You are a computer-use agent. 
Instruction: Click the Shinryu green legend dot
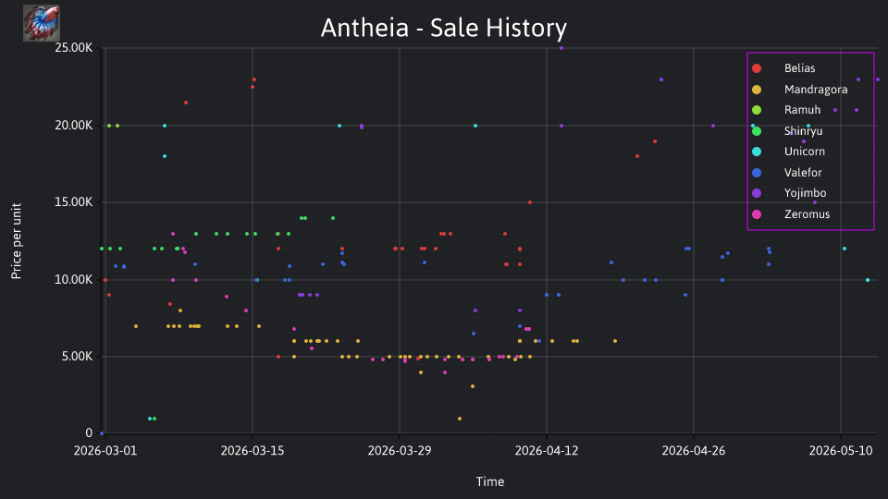[x=757, y=131]
